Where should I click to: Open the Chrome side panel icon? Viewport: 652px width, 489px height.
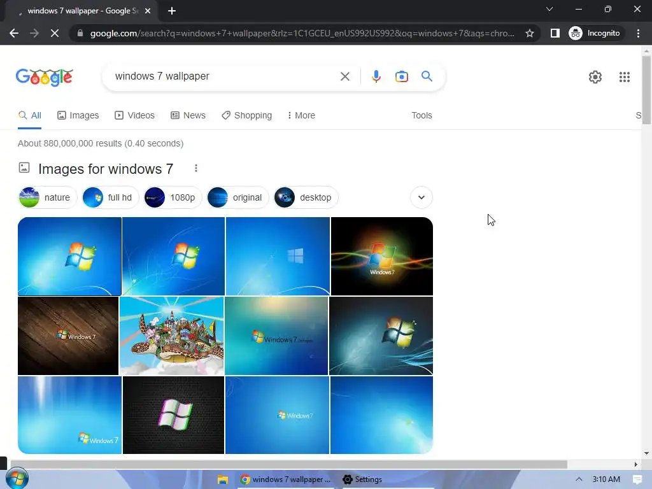(x=555, y=33)
